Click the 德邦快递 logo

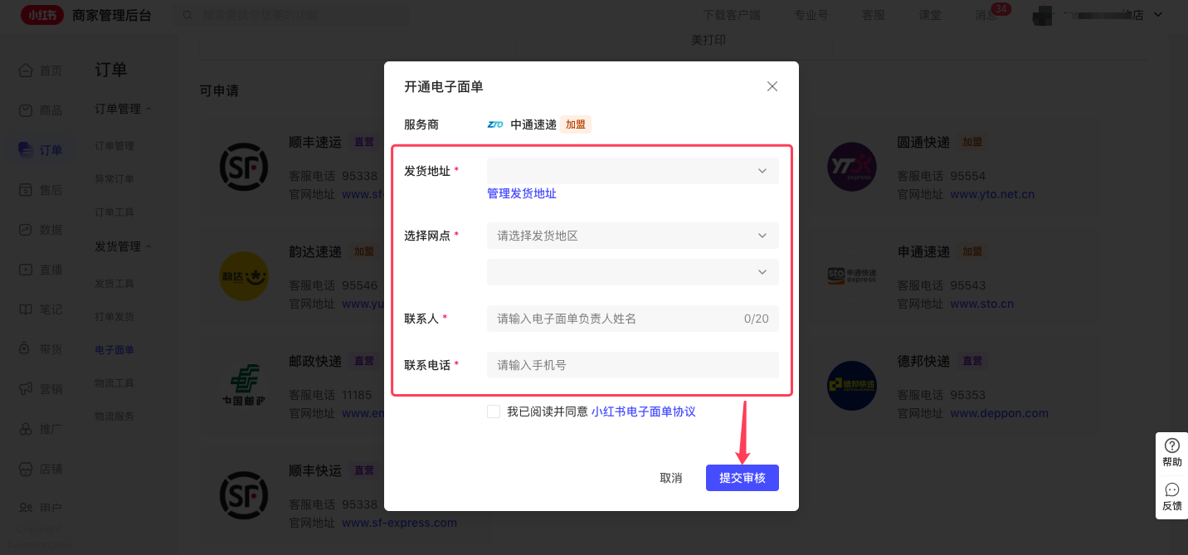pos(852,386)
